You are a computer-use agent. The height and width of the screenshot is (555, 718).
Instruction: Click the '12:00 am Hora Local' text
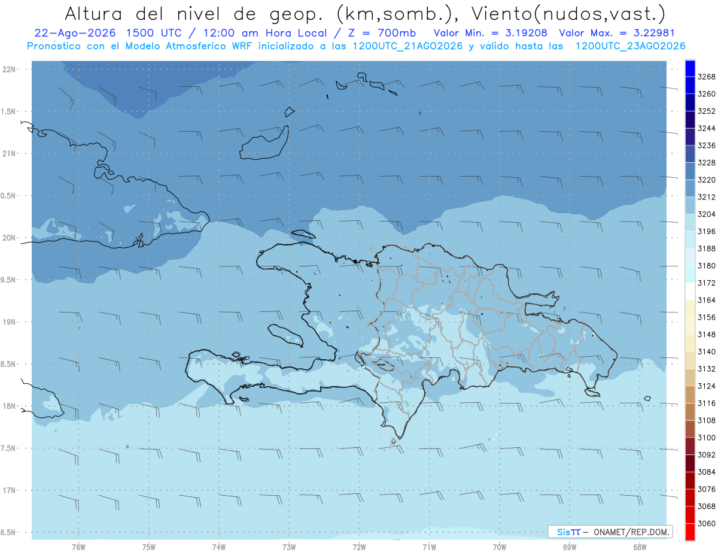(x=264, y=33)
